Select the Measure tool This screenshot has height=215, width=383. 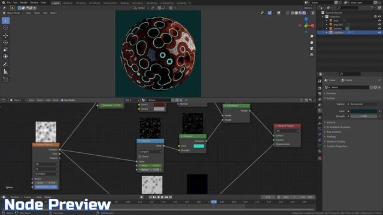(5, 72)
